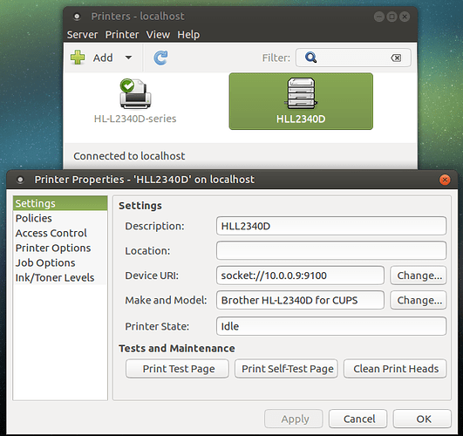Click Change next to Device URI

419,276
